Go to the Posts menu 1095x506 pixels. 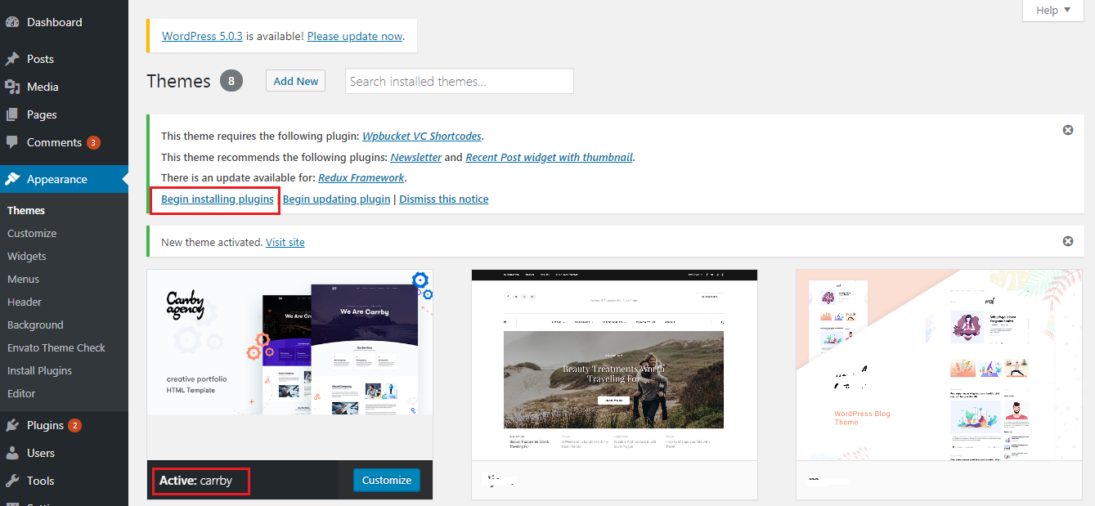(64, 59)
